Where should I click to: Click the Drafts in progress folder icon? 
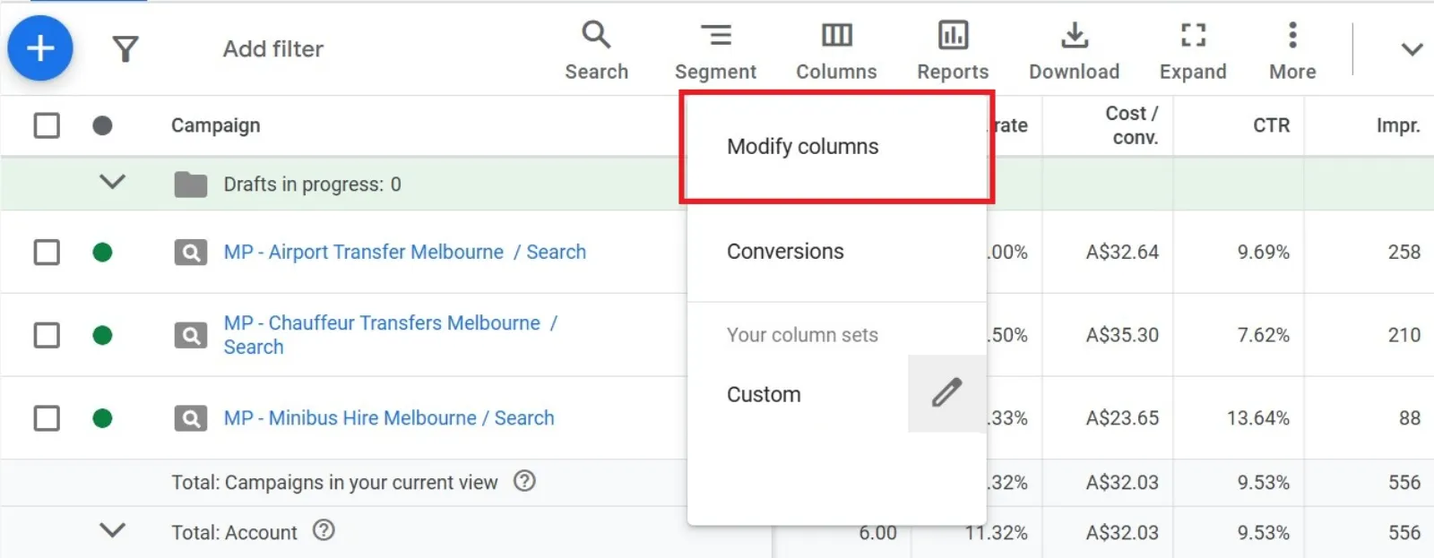pos(190,185)
